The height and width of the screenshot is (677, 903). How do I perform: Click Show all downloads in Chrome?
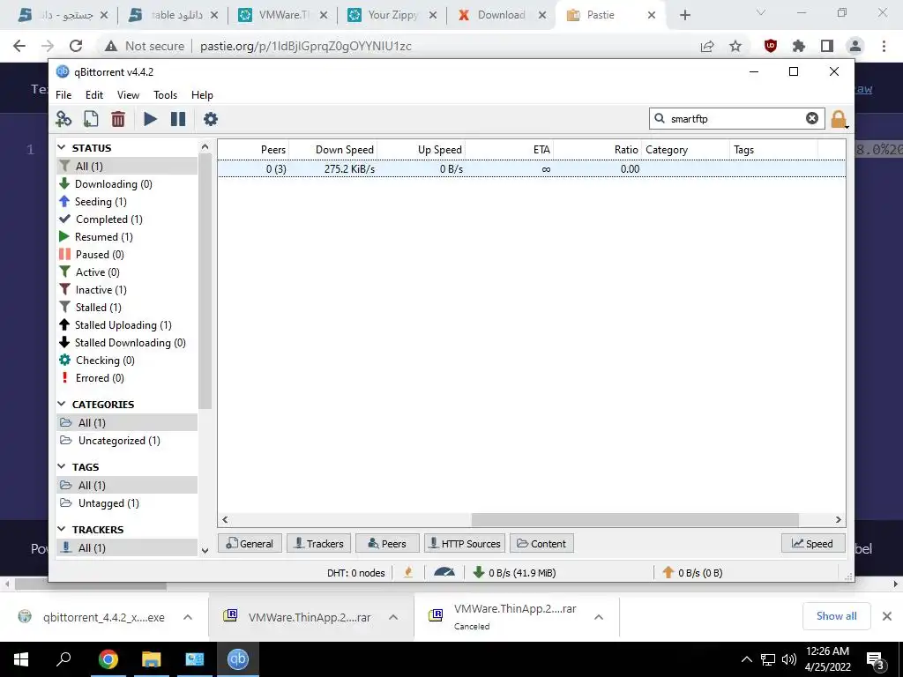[836, 616]
